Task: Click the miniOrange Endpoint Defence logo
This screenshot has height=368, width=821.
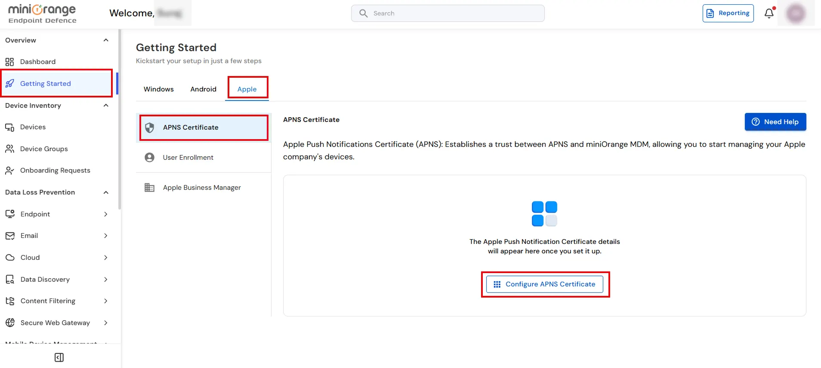Action: click(42, 13)
